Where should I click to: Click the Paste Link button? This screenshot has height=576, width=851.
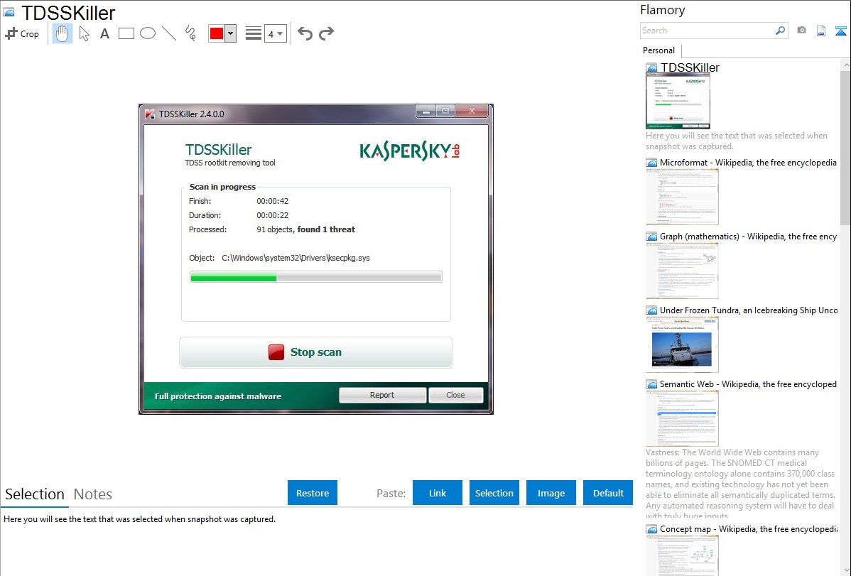[x=438, y=493]
